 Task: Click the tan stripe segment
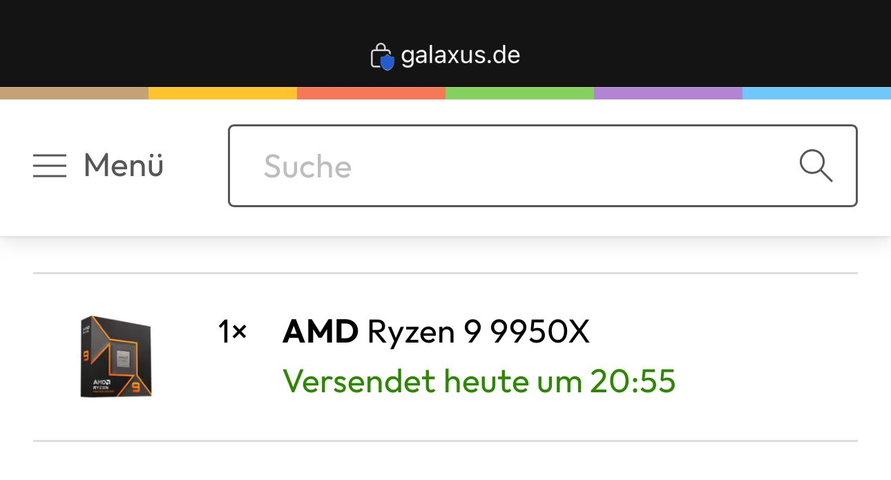point(74,93)
